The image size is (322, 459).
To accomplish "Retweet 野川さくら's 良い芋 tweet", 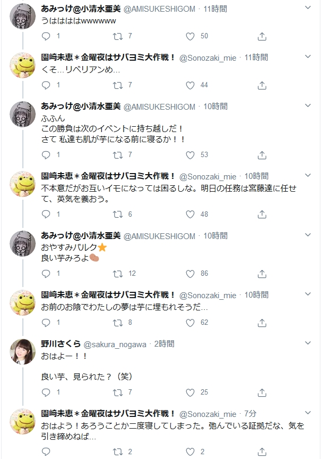I will coord(118,392).
